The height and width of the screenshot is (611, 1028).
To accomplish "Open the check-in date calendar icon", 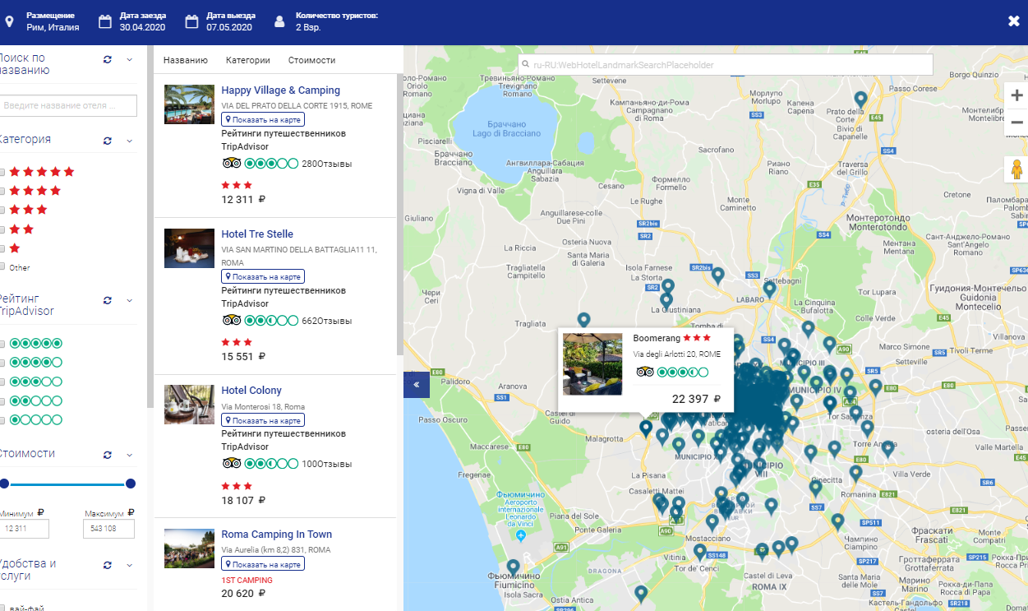I will tap(105, 21).
